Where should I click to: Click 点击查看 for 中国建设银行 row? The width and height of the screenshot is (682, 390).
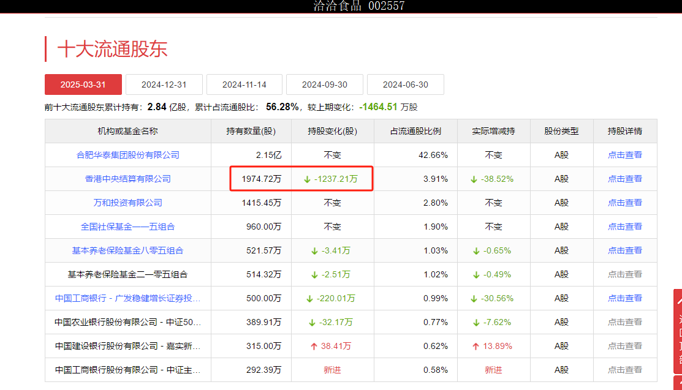tap(625, 346)
